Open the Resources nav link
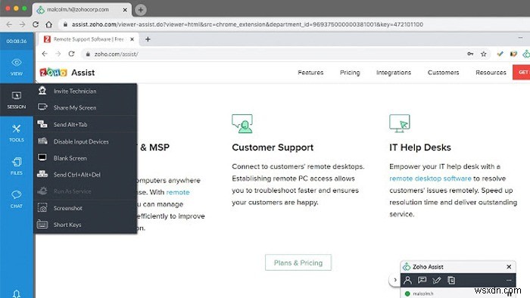 point(491,73)
